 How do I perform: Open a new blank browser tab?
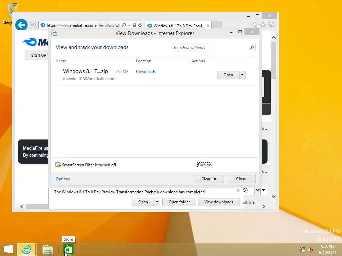tap(216, 25)
